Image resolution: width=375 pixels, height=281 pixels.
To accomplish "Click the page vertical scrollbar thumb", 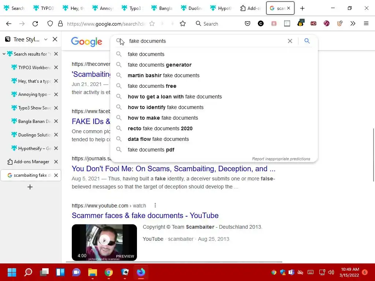I will click(x=373, y=155).
